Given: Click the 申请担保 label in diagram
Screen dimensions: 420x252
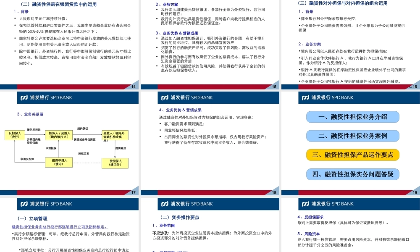Looking at the screenshot, I should 51,148.
